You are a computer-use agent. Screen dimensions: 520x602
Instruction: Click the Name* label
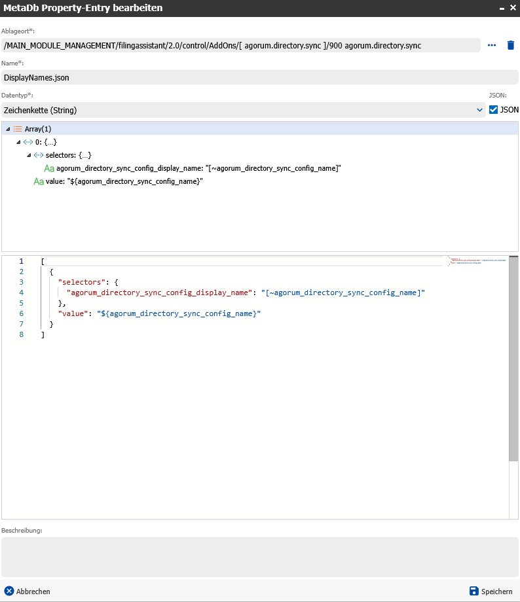12,63
